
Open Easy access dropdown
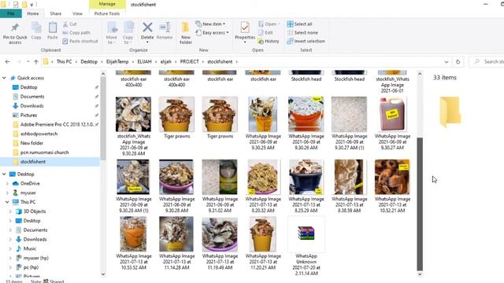coord(212,33)
